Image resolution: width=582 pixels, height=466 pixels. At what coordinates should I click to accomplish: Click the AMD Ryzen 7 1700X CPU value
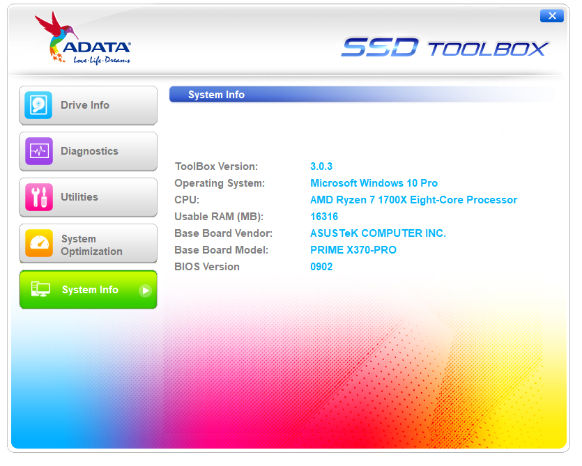tap(413, 200)
